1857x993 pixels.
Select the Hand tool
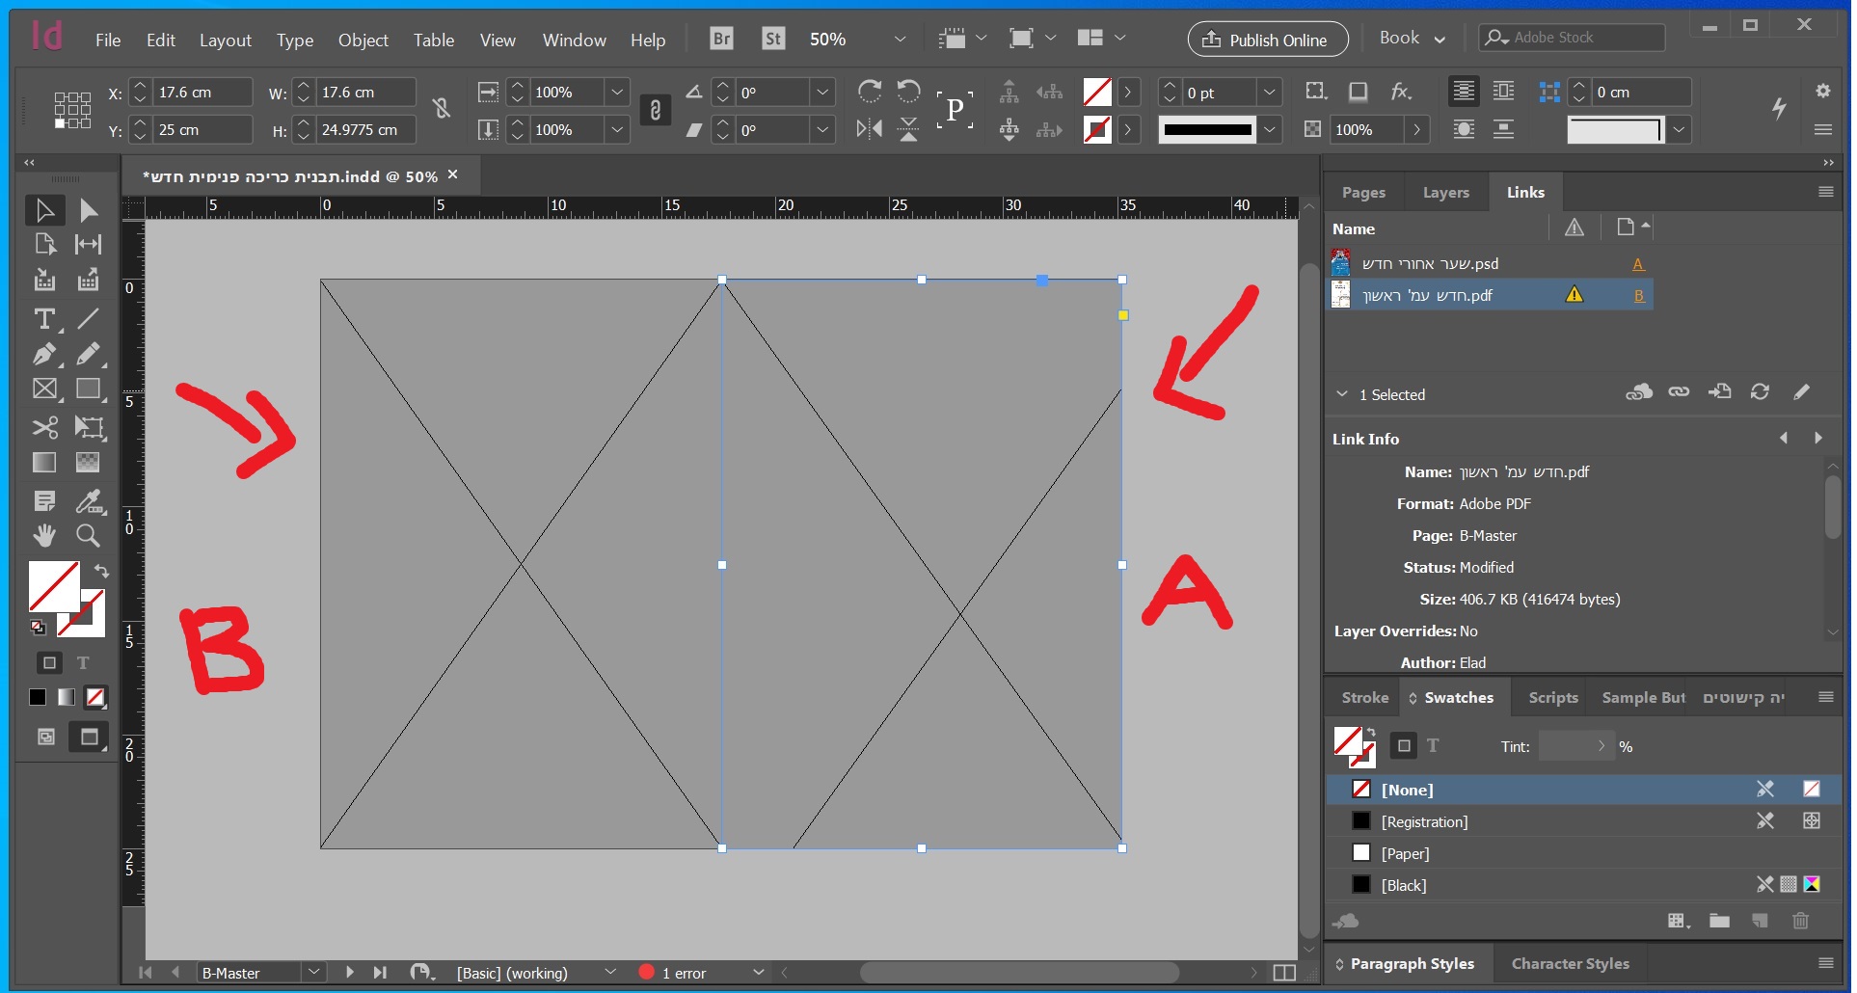pyautogui.click(x=44, y=536)
